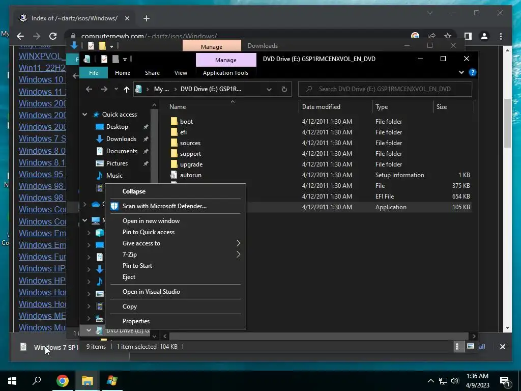The image size is (521, 391).
Task: Close the Chrome downloads bar
Action: click(502, 347)
